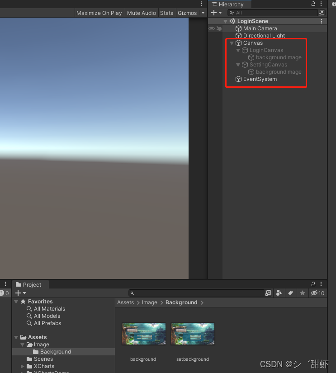Image resolution: width=336 pixels, height=373 pixels.
Task: Click the Hierarchy search-by-type icon
Action: point(322,13)
